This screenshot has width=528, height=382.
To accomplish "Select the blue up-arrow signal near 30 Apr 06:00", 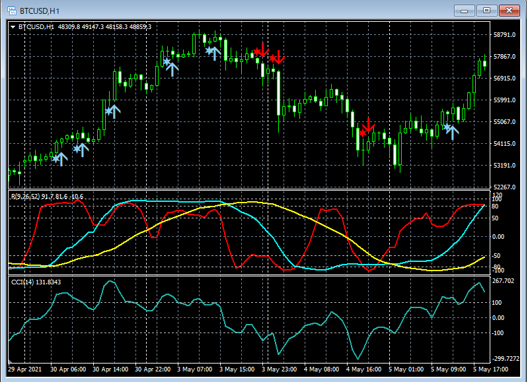I will coord(61,159).
